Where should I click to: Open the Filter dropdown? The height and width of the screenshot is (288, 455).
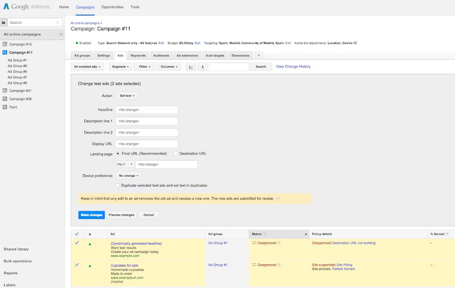145,67
